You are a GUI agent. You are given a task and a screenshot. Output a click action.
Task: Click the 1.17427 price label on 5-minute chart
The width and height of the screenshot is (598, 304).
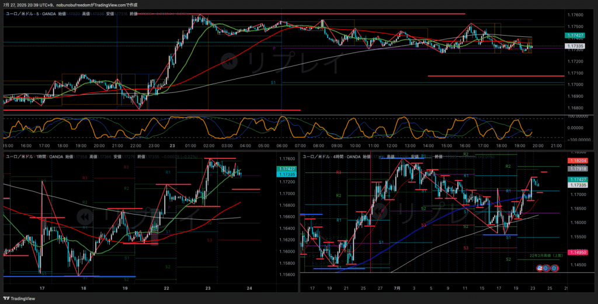576,36
